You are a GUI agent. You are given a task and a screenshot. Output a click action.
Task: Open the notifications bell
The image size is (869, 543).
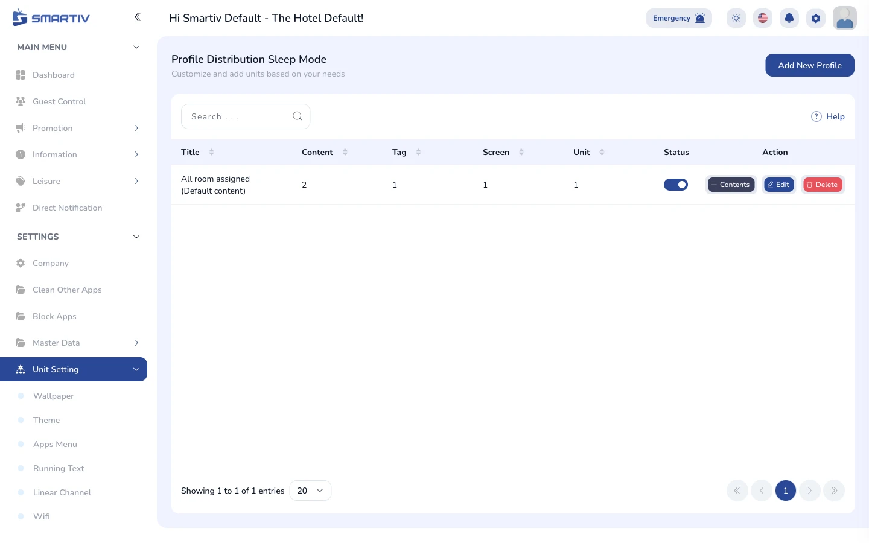789,18
